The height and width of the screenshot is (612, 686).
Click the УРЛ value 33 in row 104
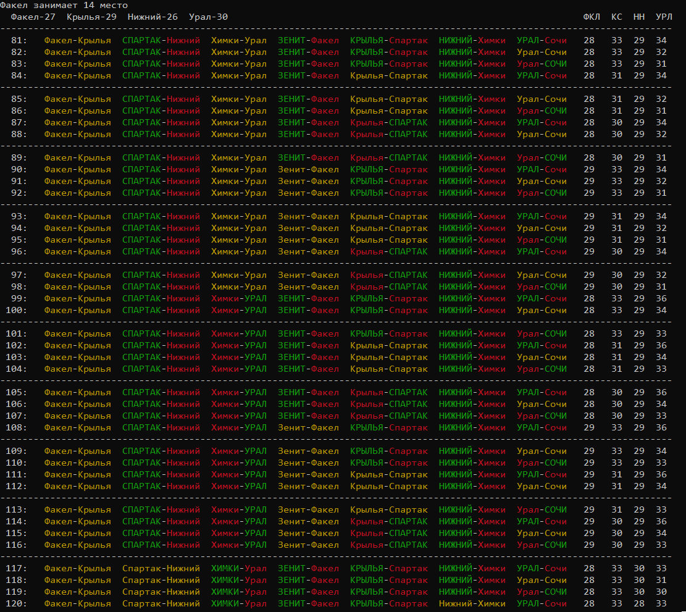point(661,369)
